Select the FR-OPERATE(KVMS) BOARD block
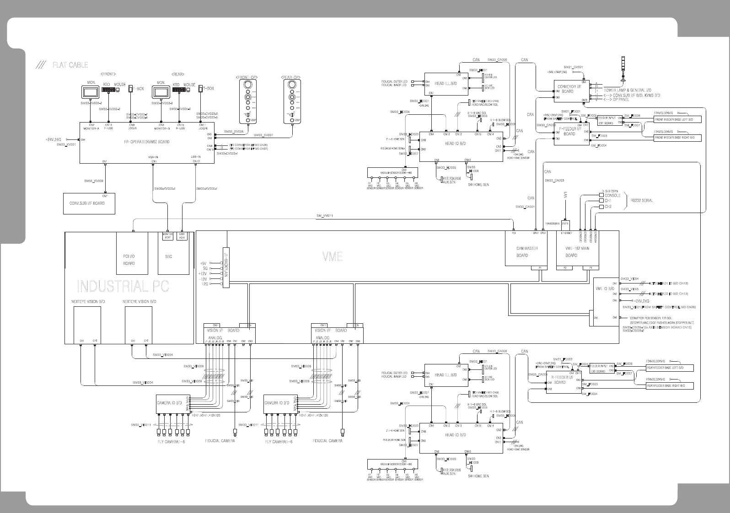The width and height of the screenshot is (730, 513). tap(146, 143)
